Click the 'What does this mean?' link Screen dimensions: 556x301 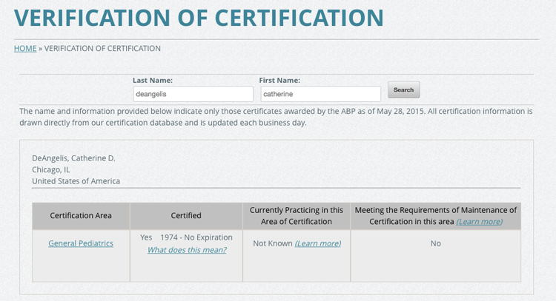(187, 250)
